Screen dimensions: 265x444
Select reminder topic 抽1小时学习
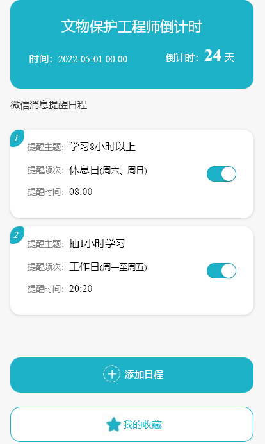tap(97, 244)
